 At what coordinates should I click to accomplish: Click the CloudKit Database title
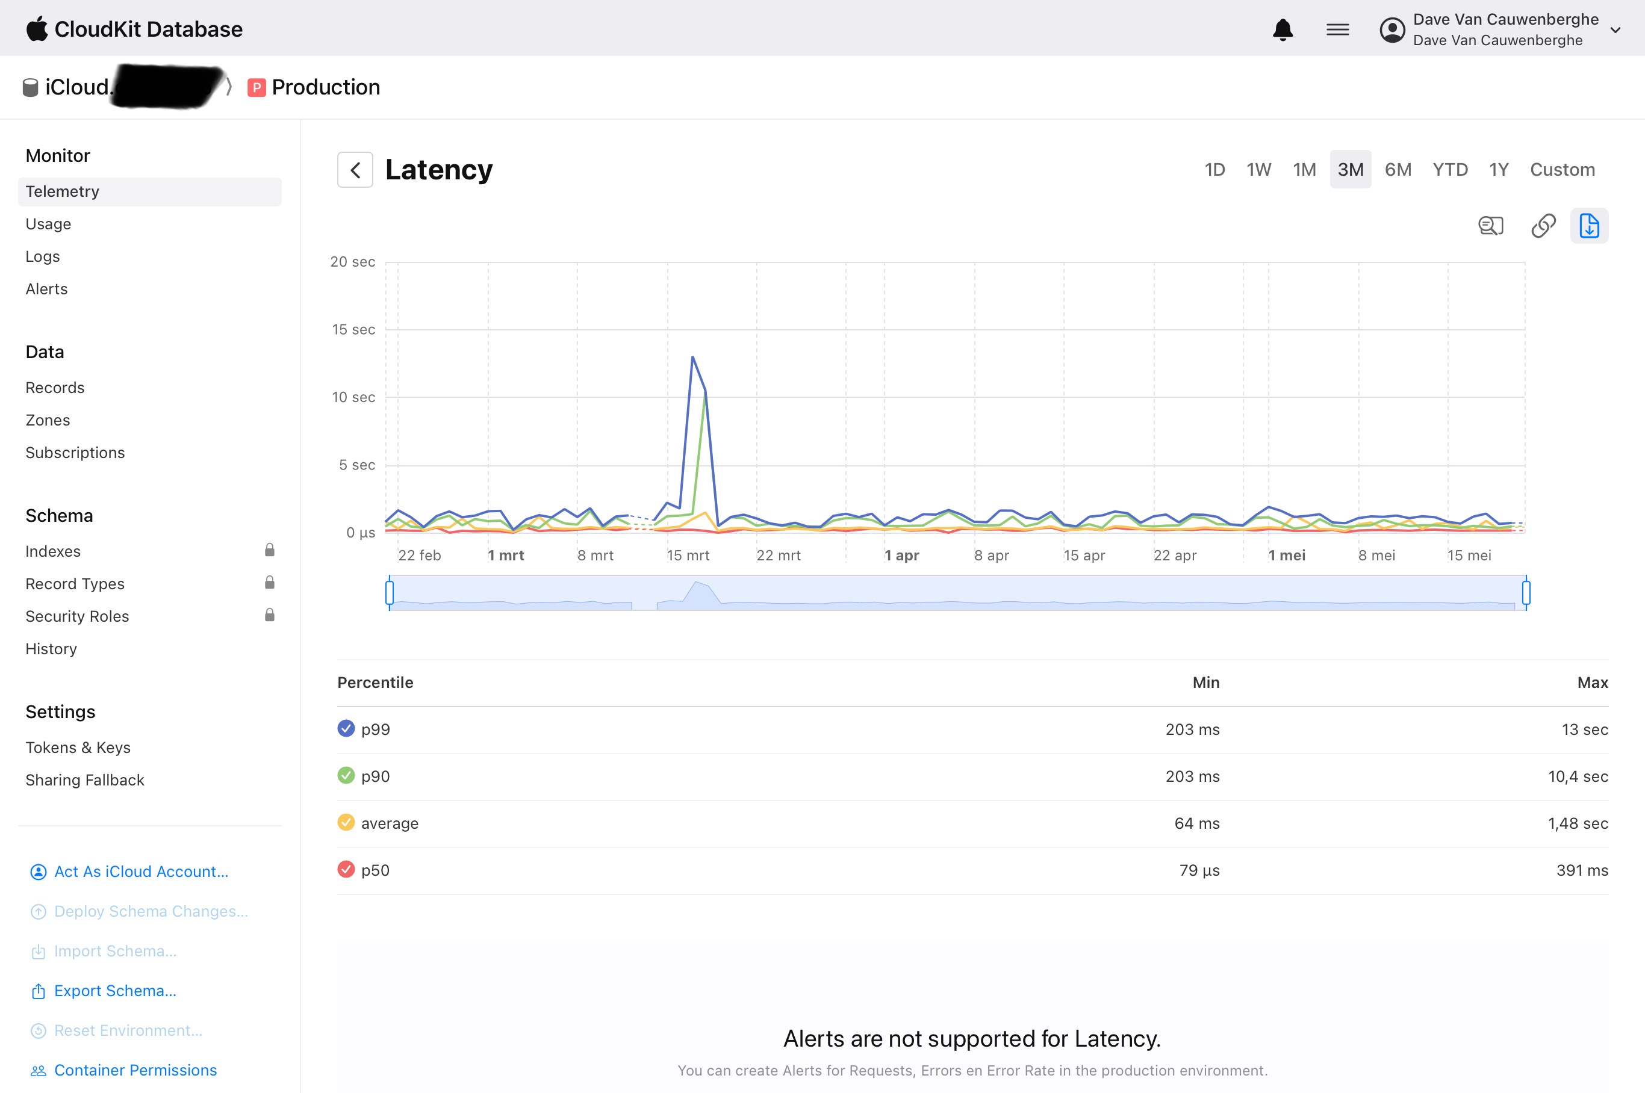[x=149, y=29]
